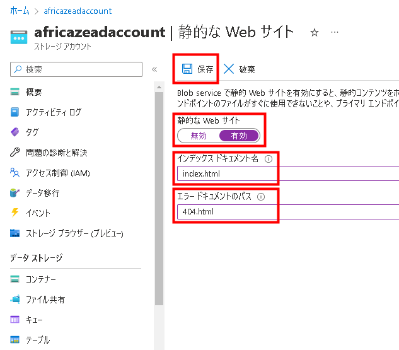The height and width of the screenshot is (350, 399).
Task: Click the データ ストレージ section heading
Action: point(36,258)
